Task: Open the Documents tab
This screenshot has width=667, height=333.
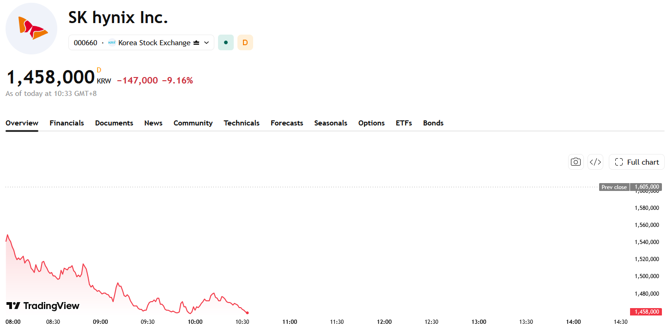Action: [114, 123]
